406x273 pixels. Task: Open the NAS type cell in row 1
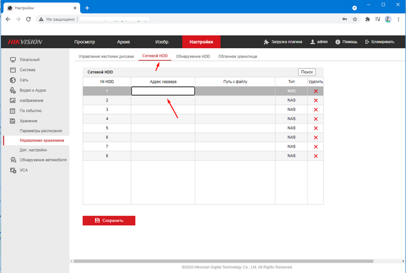click(x=291, y=91)
